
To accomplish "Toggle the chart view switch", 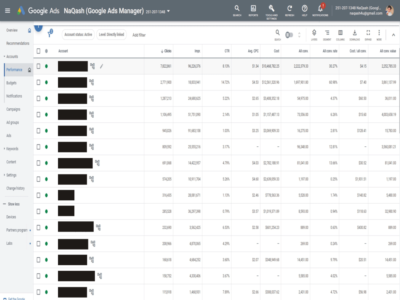I will (x=289, y=35).
